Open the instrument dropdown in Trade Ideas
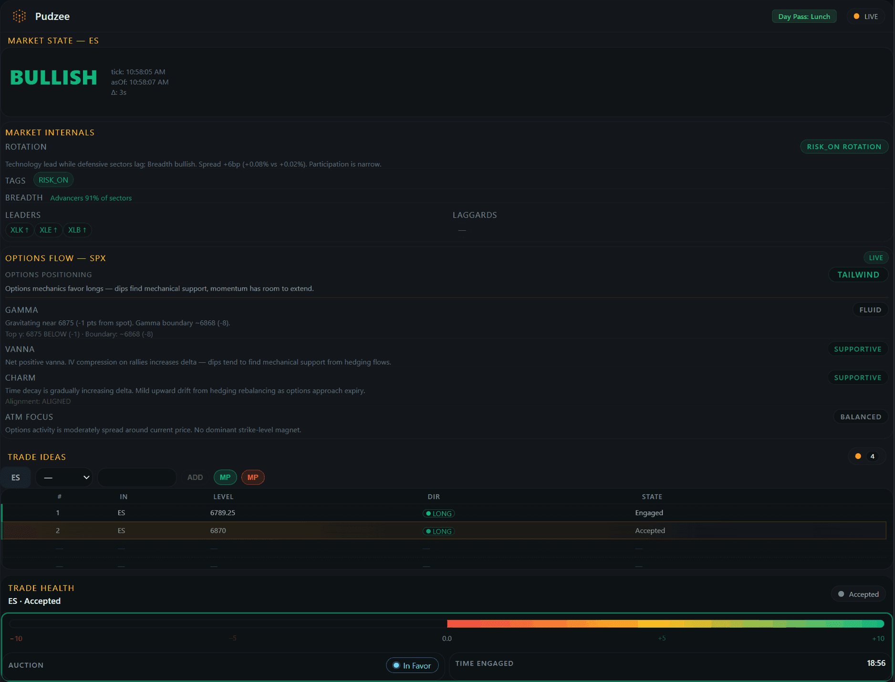Image resolution: width=895 pixels, height=682 pixels. 64,477
